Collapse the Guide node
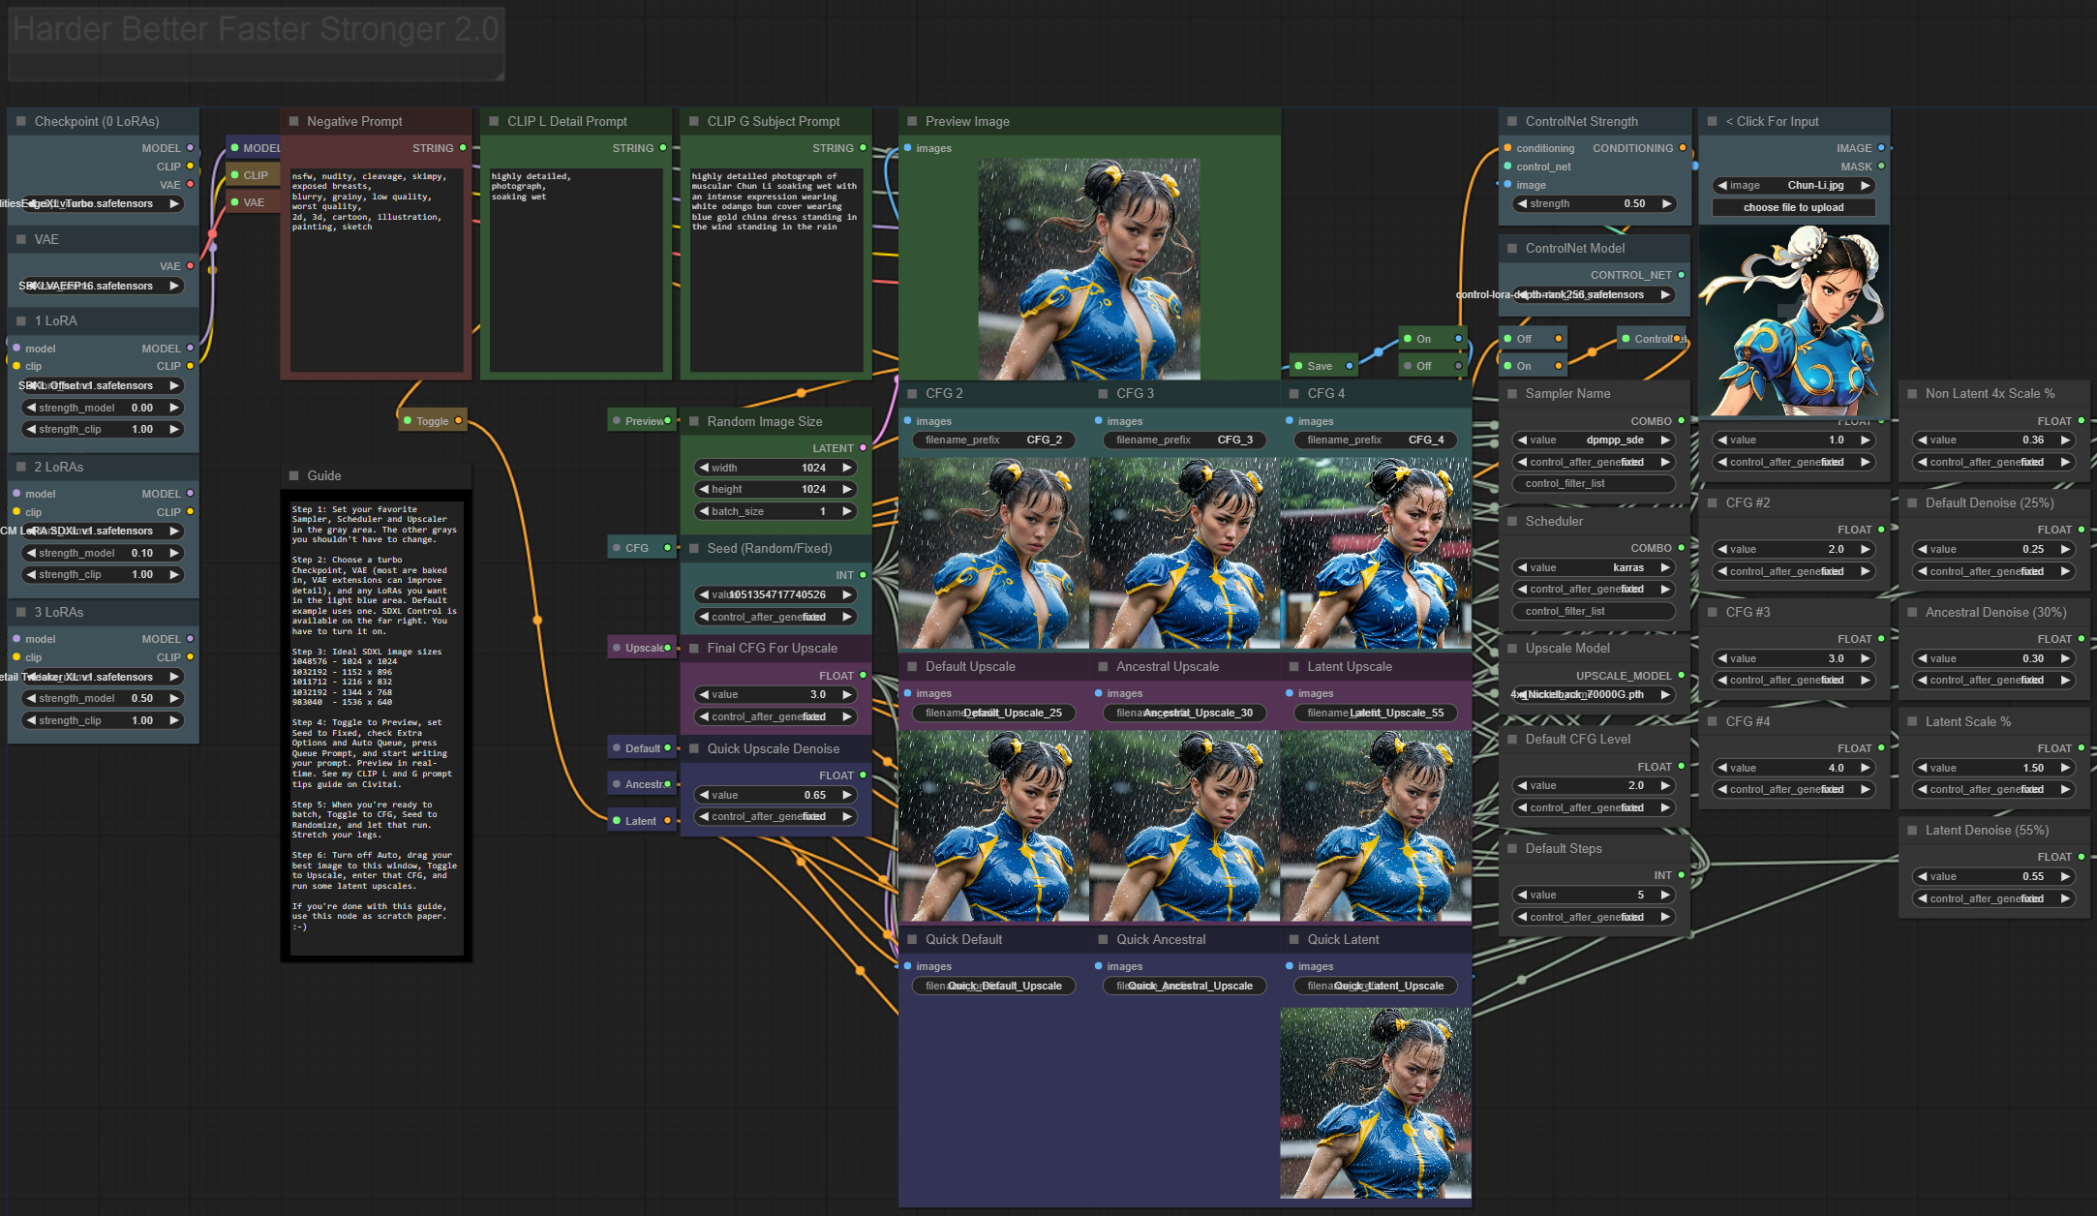 (293, 476)
